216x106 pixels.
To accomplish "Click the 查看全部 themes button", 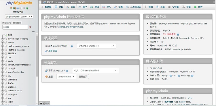I will click(83, 77).
